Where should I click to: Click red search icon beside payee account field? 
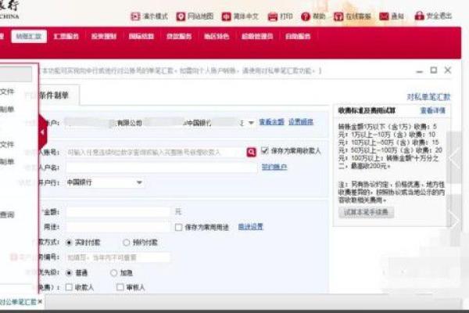(251, 152)
